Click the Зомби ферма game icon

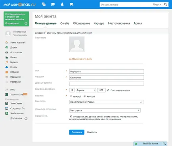(7, 113)
